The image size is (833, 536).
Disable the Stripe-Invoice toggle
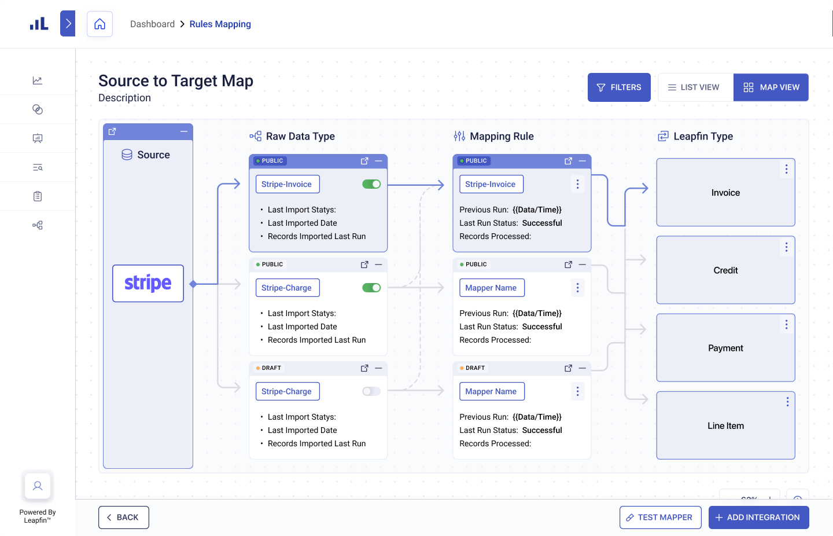371,184
